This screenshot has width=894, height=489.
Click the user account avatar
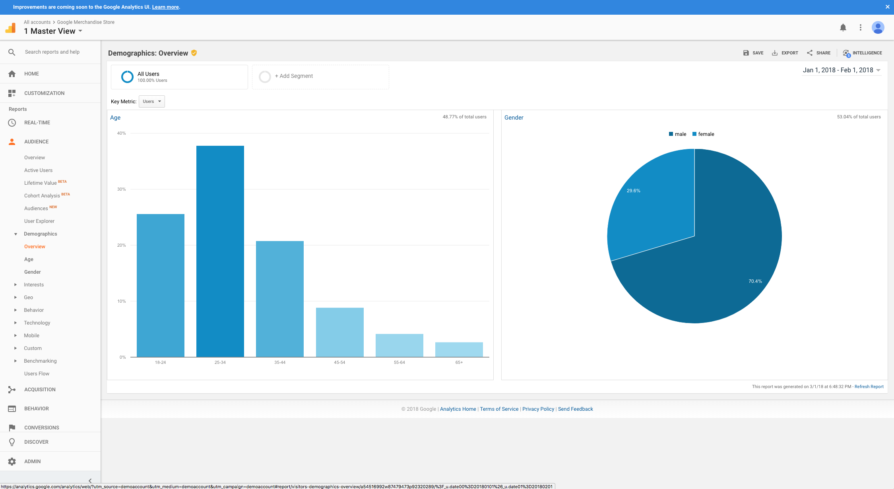(878, 27)
